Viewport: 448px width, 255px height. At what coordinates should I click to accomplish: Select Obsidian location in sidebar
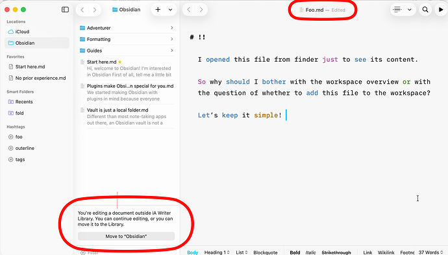[36, 43]
